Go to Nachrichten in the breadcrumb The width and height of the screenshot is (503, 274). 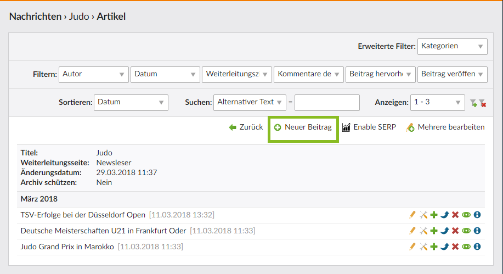click(x=35, y=16)
